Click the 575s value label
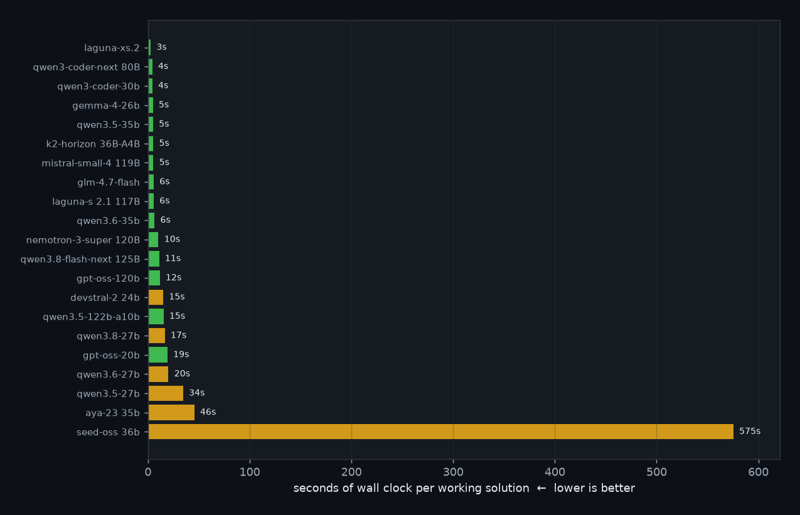 click(750, 432)
